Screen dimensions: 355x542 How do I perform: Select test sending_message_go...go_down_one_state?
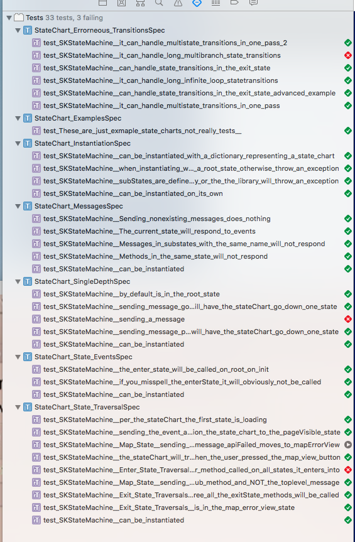[177, 306]
